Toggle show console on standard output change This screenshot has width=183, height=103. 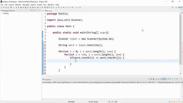point(163,79)
